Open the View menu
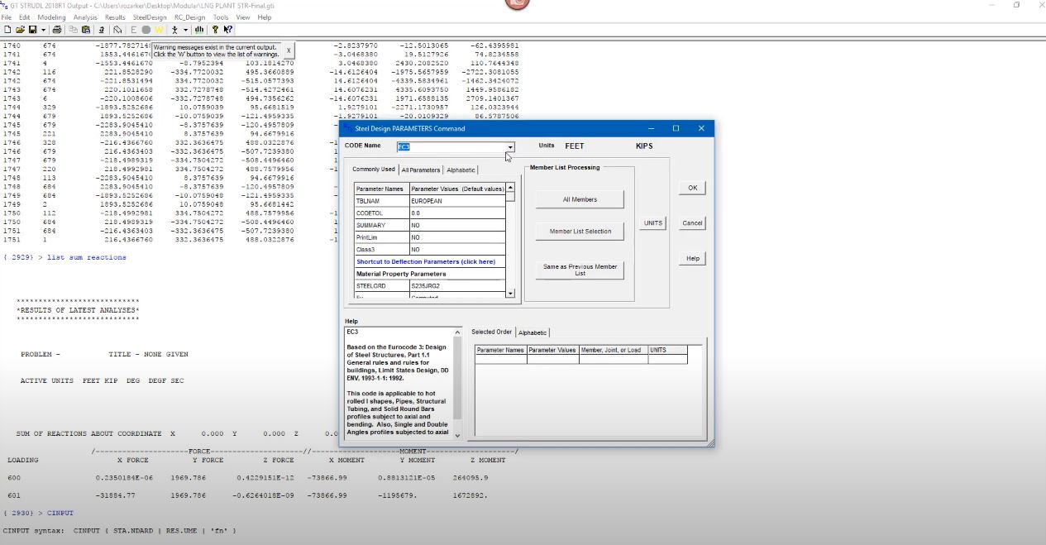Viewport: 1046px width, 545px height. point(243,17)
